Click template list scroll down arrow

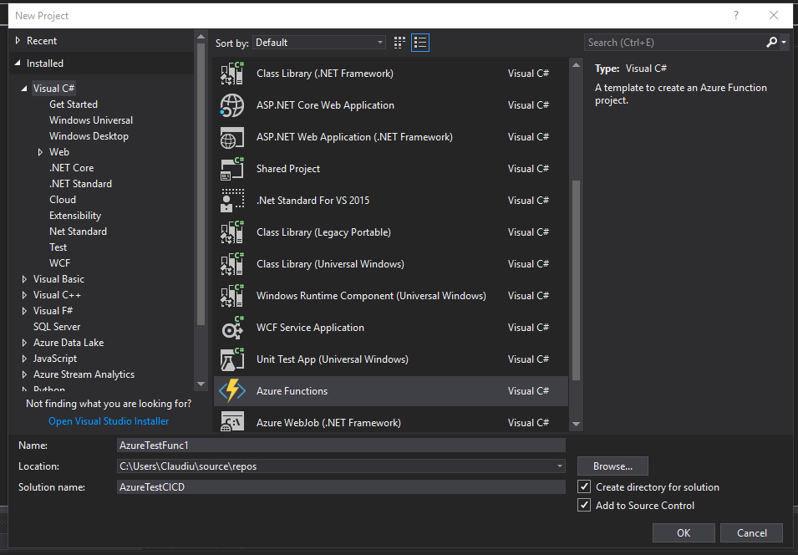(x=576, y=424)
